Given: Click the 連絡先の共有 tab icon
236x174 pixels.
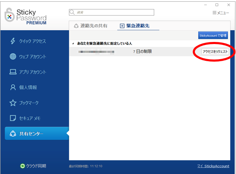Looking at the screenshot, I should pos(76,26).
